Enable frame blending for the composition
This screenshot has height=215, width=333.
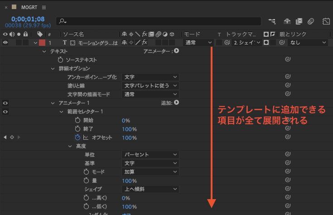coord(299,21)
